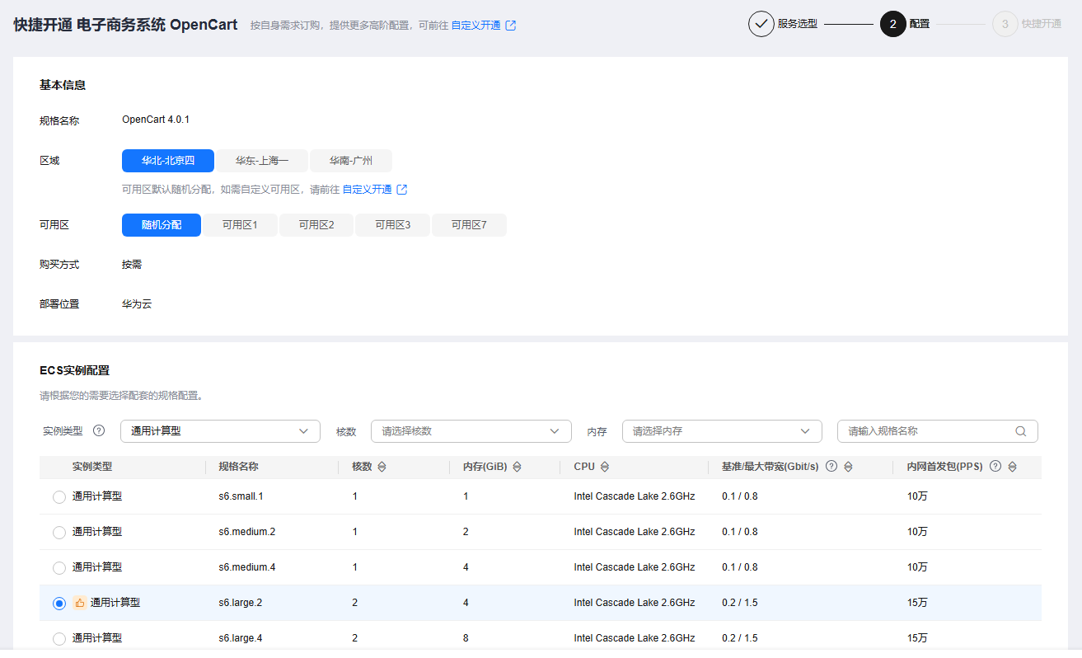Viewport: 1082px width, 658px height.
Task: Choose 可用区1
Action: (240, 225)
